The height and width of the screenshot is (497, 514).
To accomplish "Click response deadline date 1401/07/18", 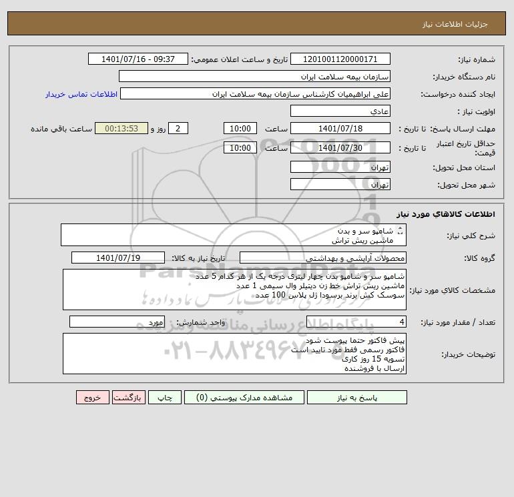I will [340, 129].
